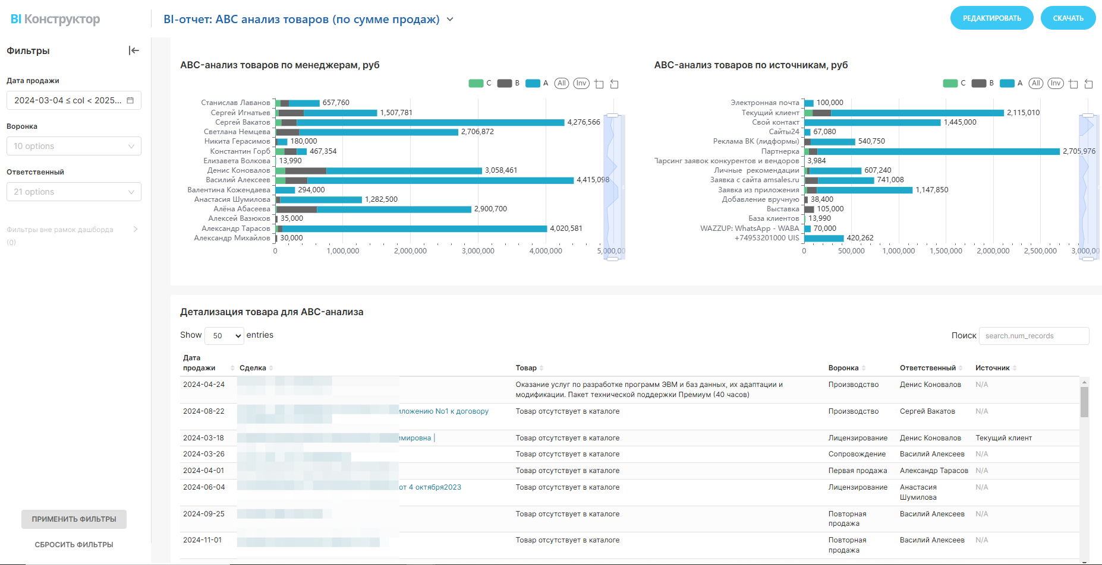Open the Ответственный filter dropdown

74,192
